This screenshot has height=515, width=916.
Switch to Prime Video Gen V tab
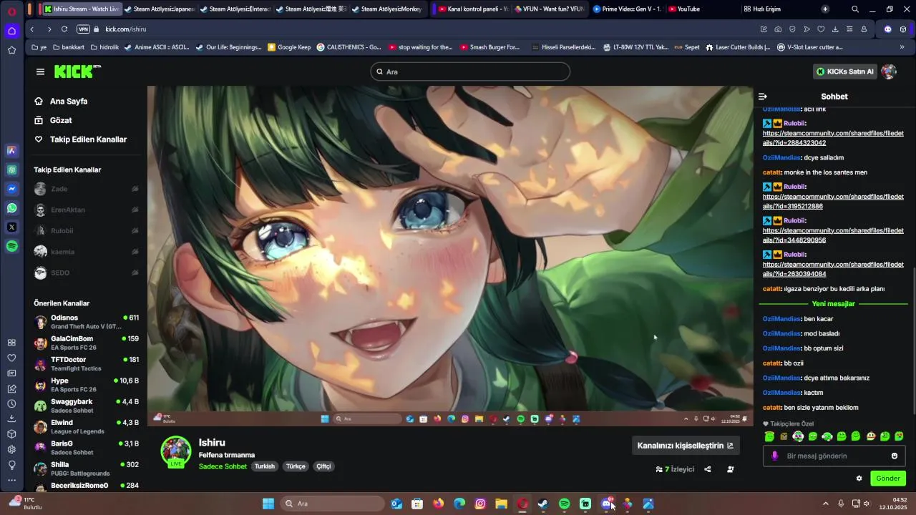626,9
